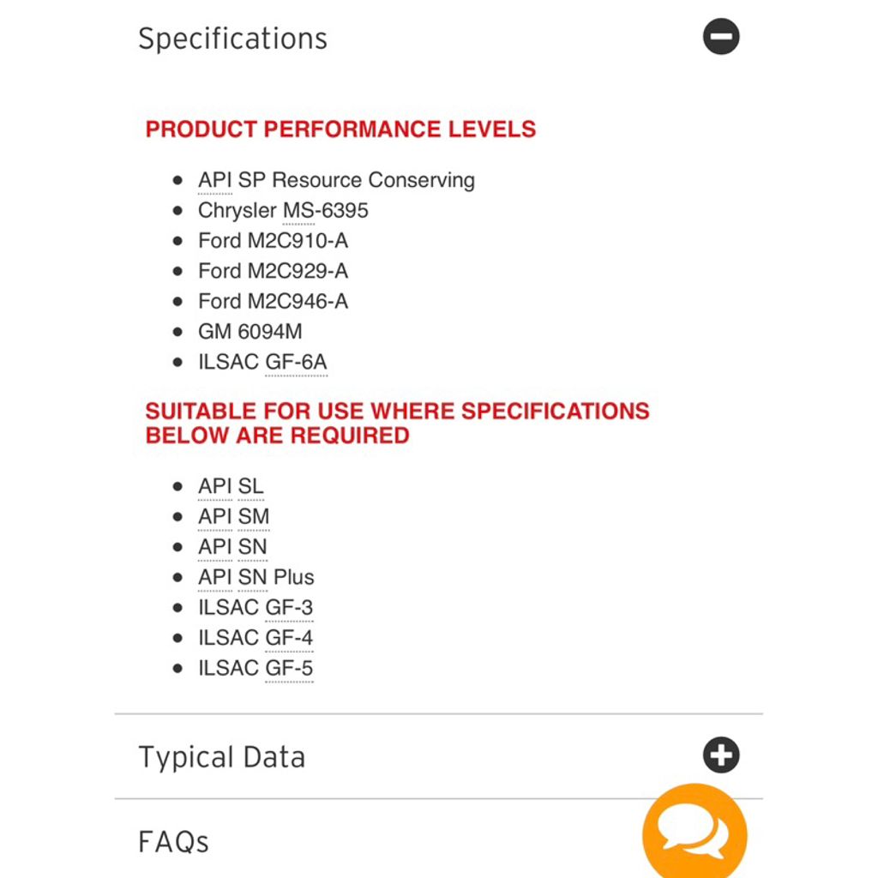Open the orange chat bubble
This screenshot has width=878, height=878.
[x=695, y=831]
